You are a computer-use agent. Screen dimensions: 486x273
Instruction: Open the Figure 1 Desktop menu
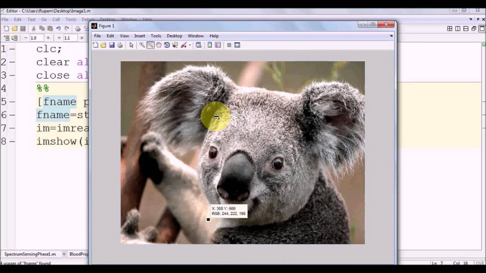click(175, 36)
